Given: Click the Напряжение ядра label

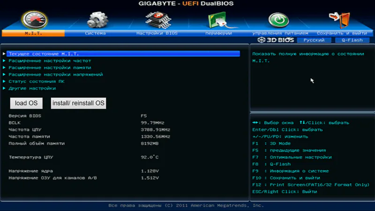Looking at the screenshot, I should [x=31, y=171].
